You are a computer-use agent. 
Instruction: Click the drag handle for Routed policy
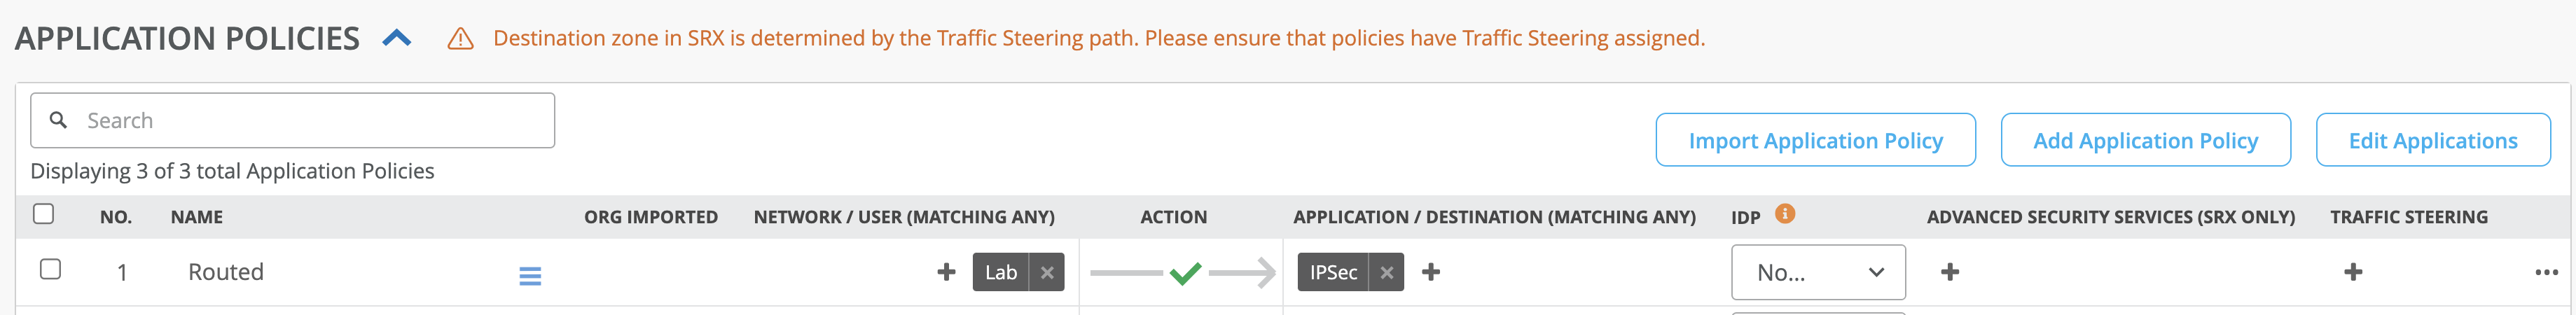(x=530, y=275)
